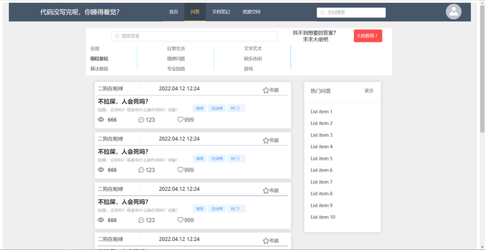Open the third card's question title
The image size is (485, 250).
pyautogui.click(x=123, y=202)
